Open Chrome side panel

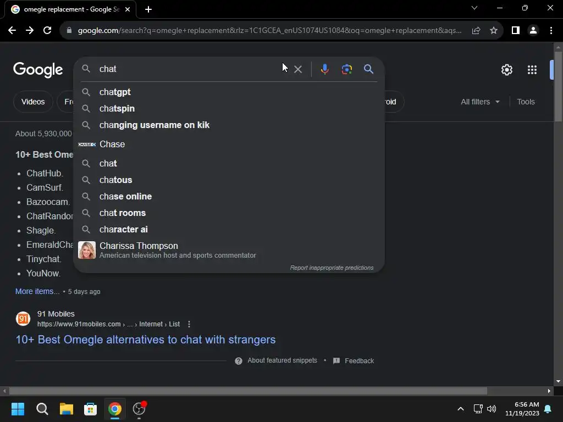coord(516,31)
